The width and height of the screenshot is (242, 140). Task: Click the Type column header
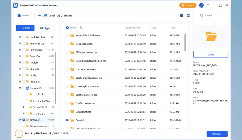(x=154, y=27)
